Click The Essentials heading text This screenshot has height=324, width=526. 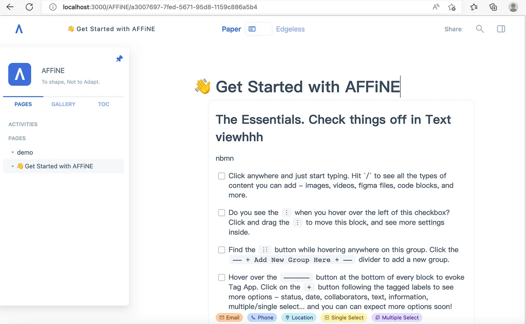coord(333,128)
